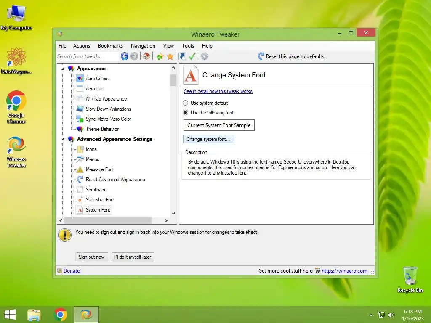Click I'll do it myself later
The height and width of the screenshot is (323, 431).
click(x=133, y=257)
